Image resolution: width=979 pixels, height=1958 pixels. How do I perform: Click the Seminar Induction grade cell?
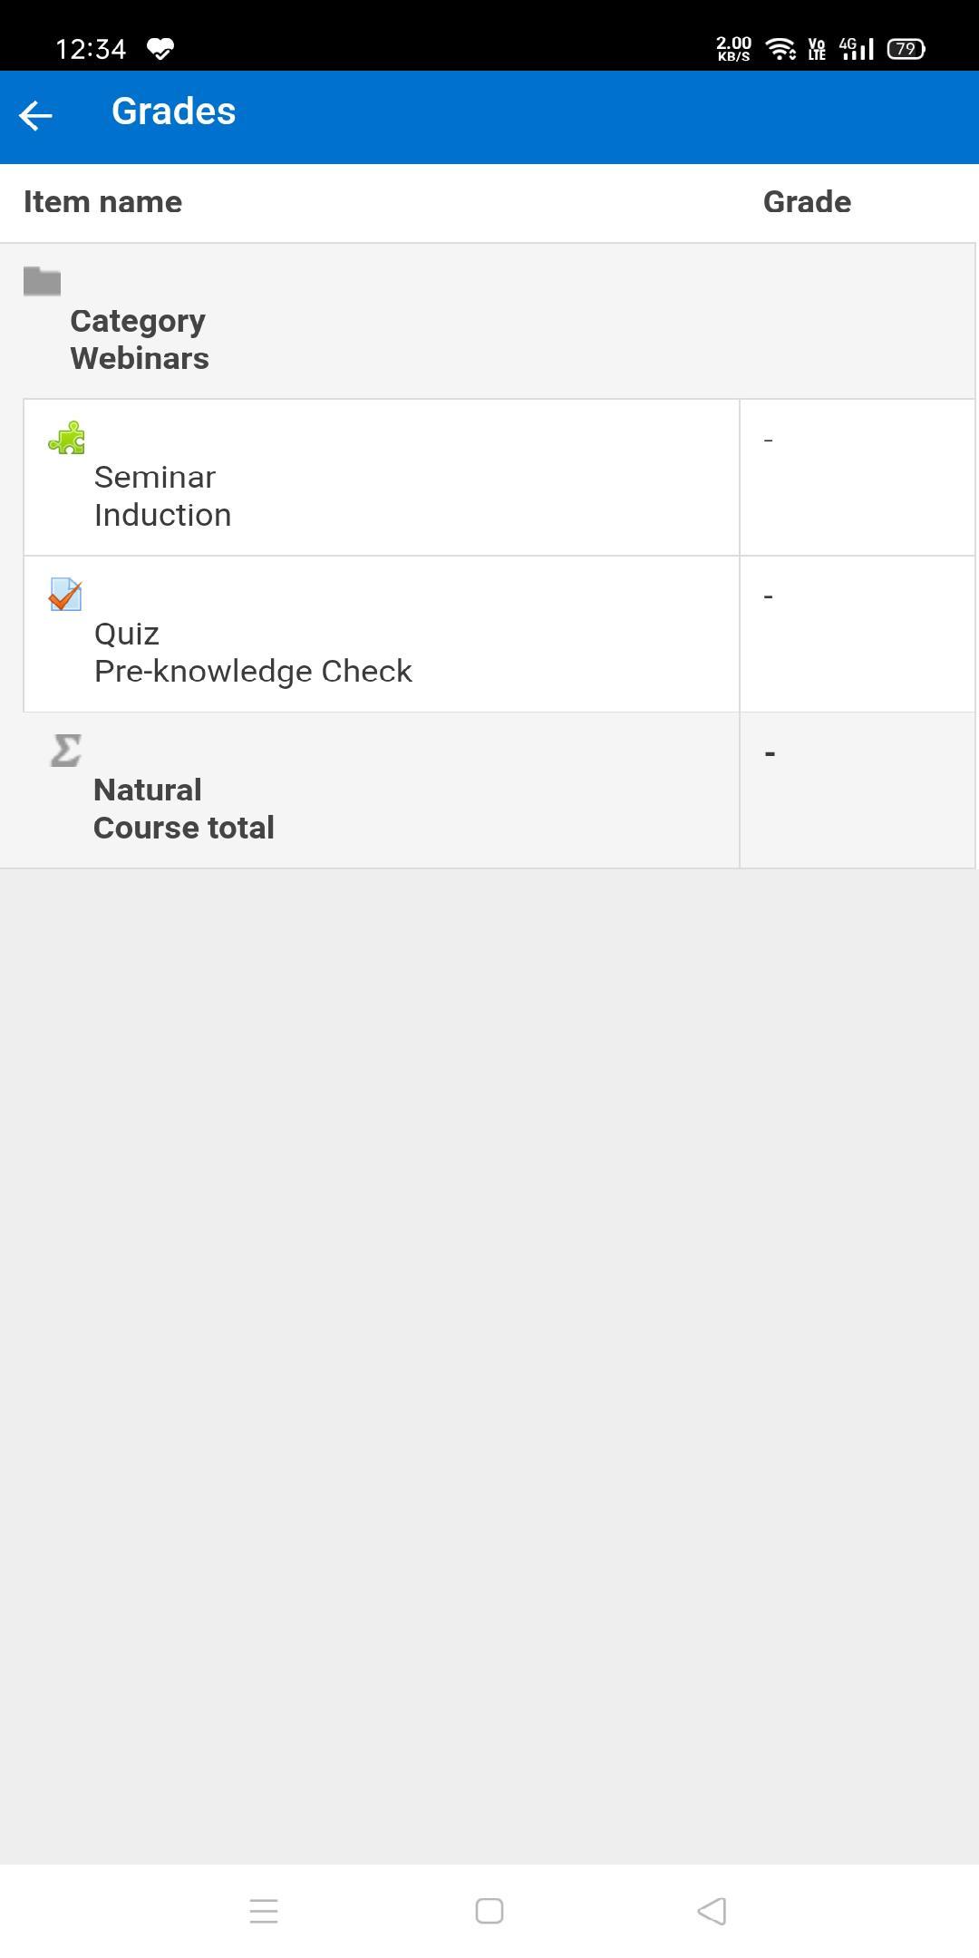[858, 478]
